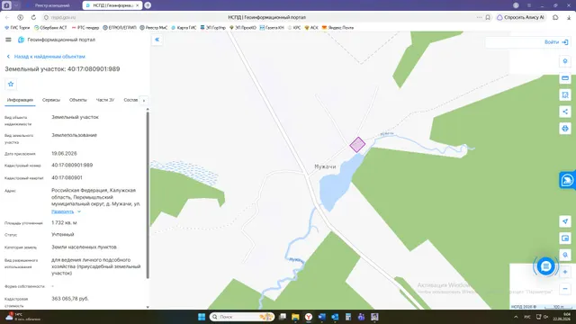Click the map search magnifier tool
The width and height of the screenshot is (576, 324).
(565, 255)
